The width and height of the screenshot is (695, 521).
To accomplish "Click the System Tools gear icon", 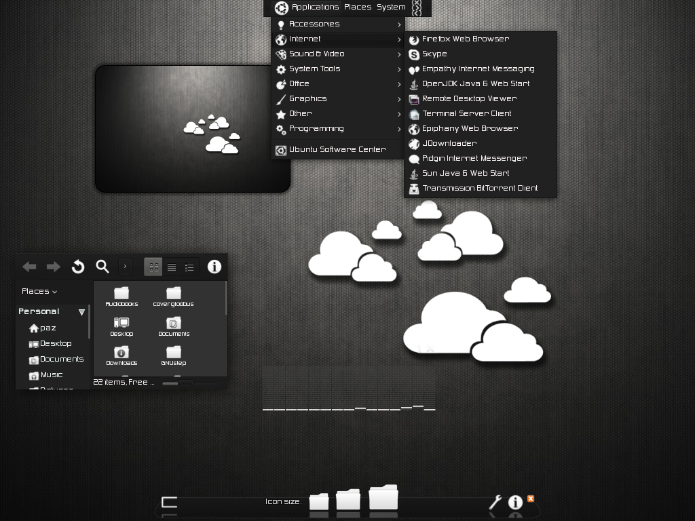I will (281, 70).
